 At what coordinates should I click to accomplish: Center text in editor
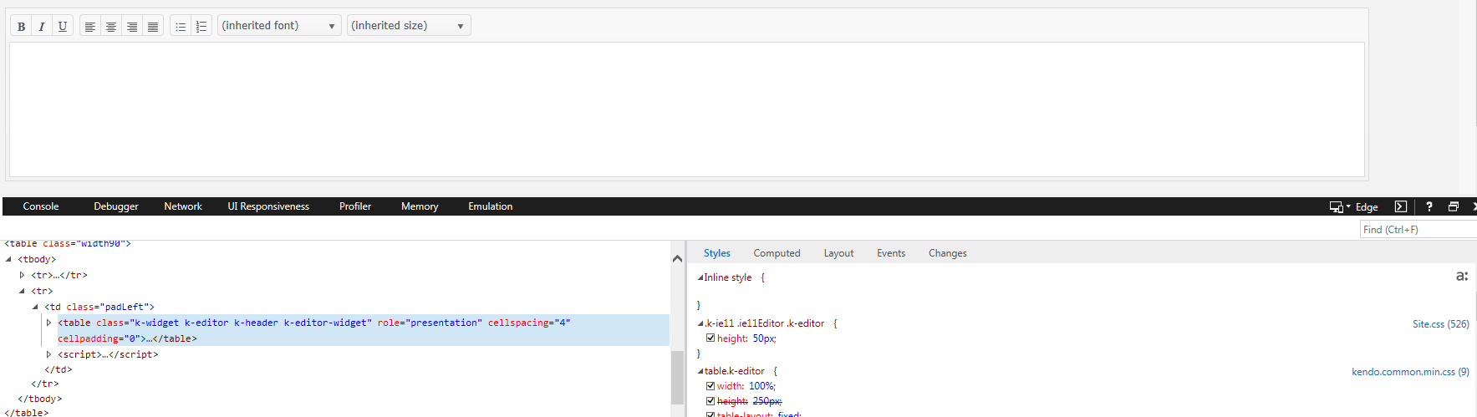110,26
